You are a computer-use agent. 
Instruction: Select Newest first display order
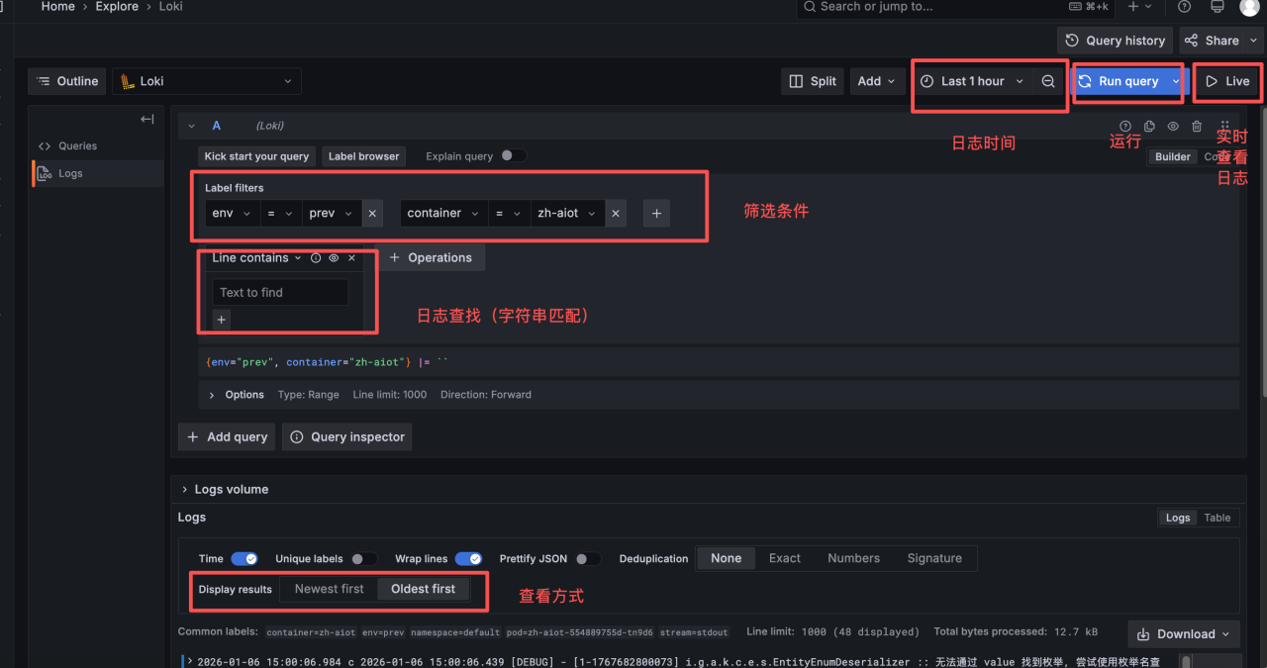tap(329, 589)
